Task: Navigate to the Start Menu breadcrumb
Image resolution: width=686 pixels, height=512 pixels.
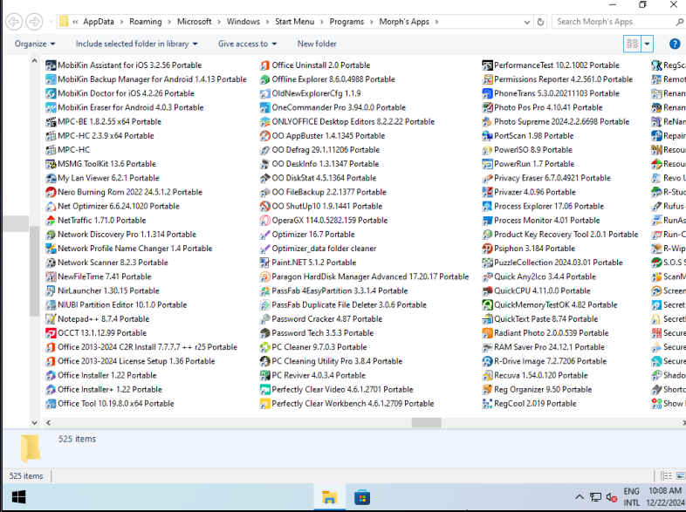Action: (x=294, y=22)
